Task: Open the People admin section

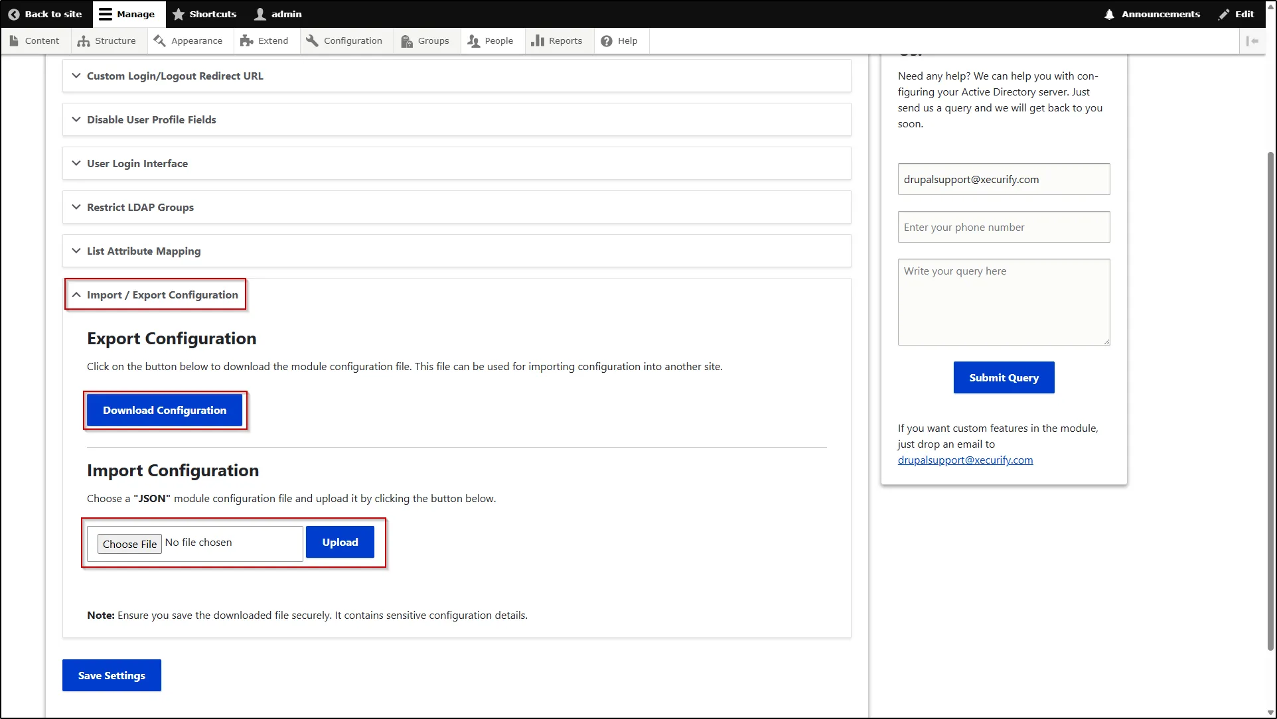Action: pyautogui.click(x=491, y=40)
